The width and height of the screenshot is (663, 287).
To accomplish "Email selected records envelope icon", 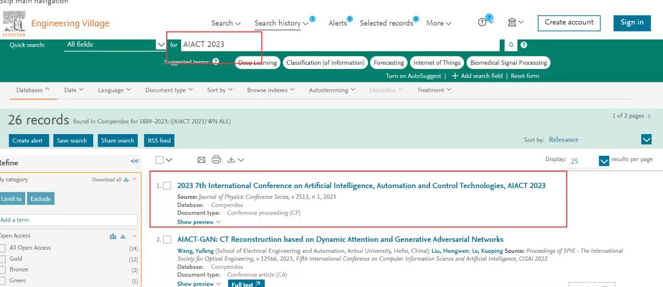I will (x=201, y=160).
